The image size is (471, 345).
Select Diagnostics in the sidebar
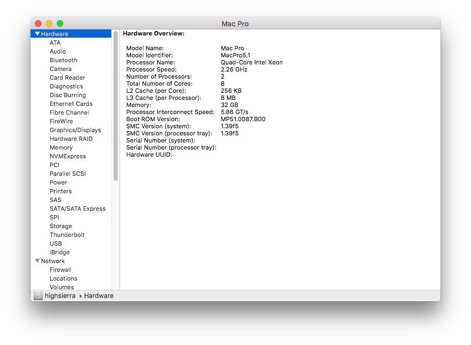(66, 86)
